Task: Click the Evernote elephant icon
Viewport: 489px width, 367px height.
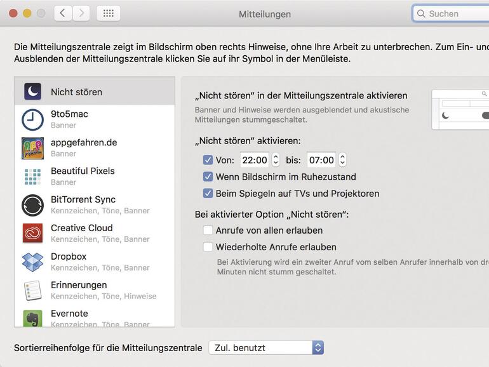Action: [32, 317]
